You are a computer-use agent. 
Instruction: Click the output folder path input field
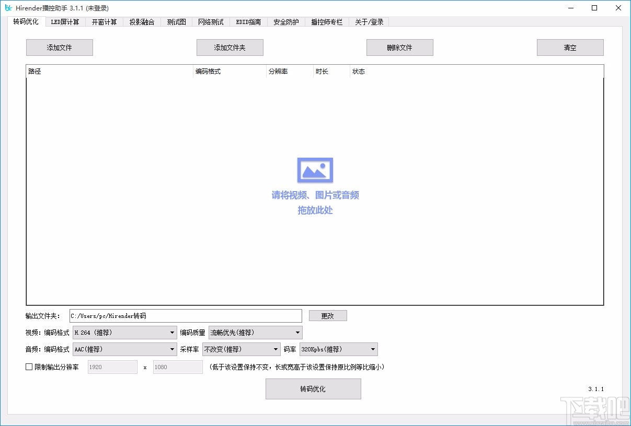point(186,315)
